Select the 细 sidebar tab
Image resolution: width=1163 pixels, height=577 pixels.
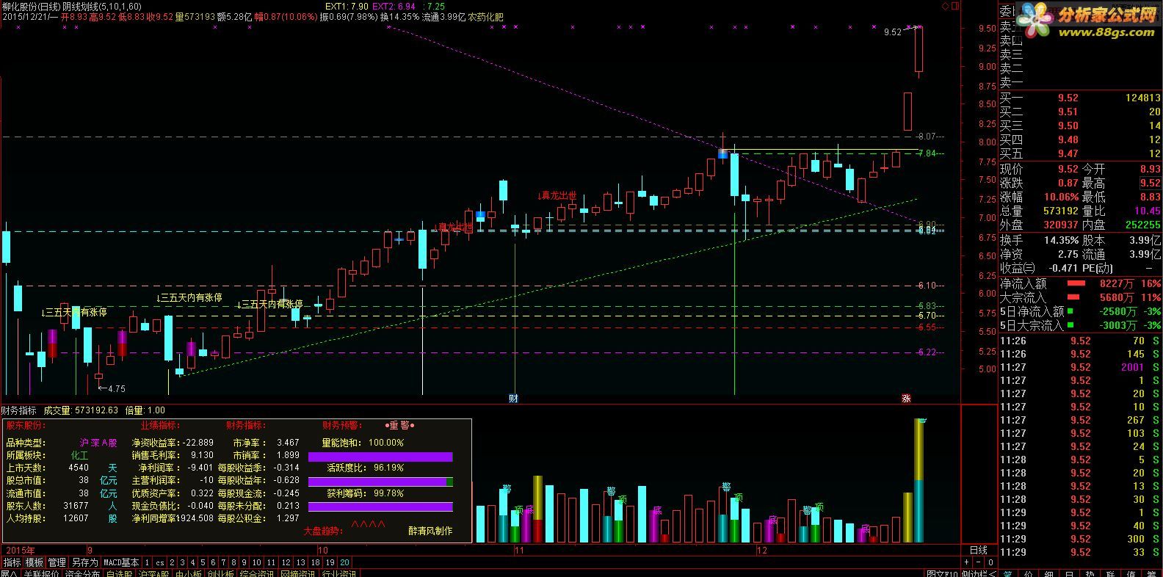pyautogui.click(x=1048, y=573)
